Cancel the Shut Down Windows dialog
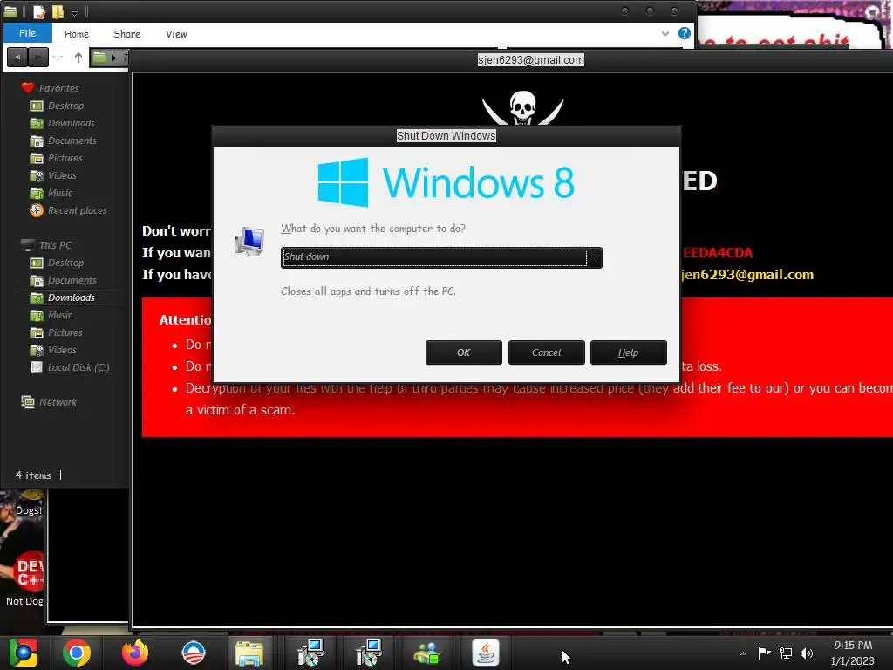The height and width of the screenshot is (670, 893). tap(546, 352)
